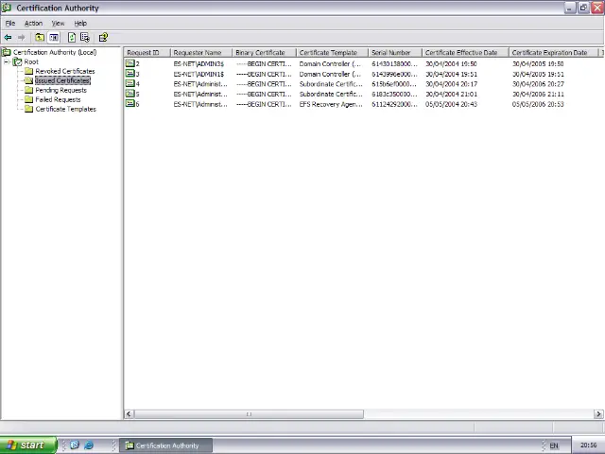Click the Certification Authority taskbar button
This screenshot has height=454, width=605.
coord(166,445)
